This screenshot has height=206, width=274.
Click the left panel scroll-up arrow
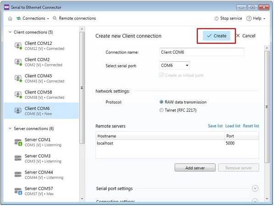pyautogui.click(x=82, y=29)
